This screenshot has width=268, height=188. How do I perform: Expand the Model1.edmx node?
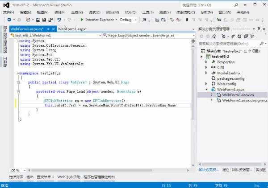click(x=206, y=73)
